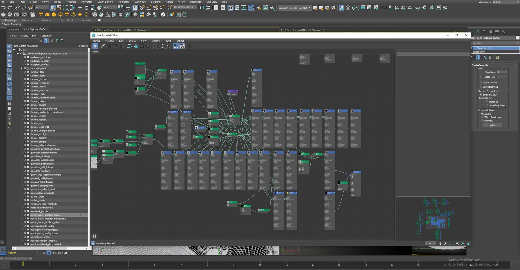
Task: Click the TurboSmooth Update button
Action: [492, 125]
